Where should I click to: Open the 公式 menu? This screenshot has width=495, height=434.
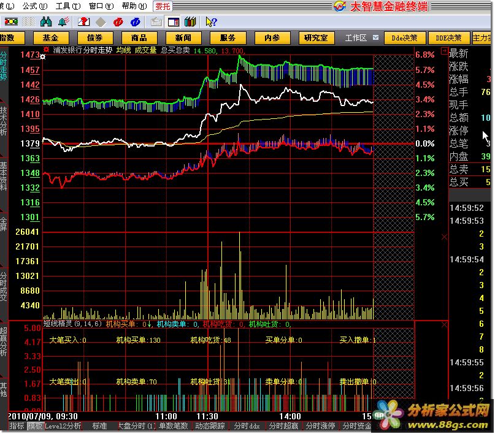tap(35, 6)
